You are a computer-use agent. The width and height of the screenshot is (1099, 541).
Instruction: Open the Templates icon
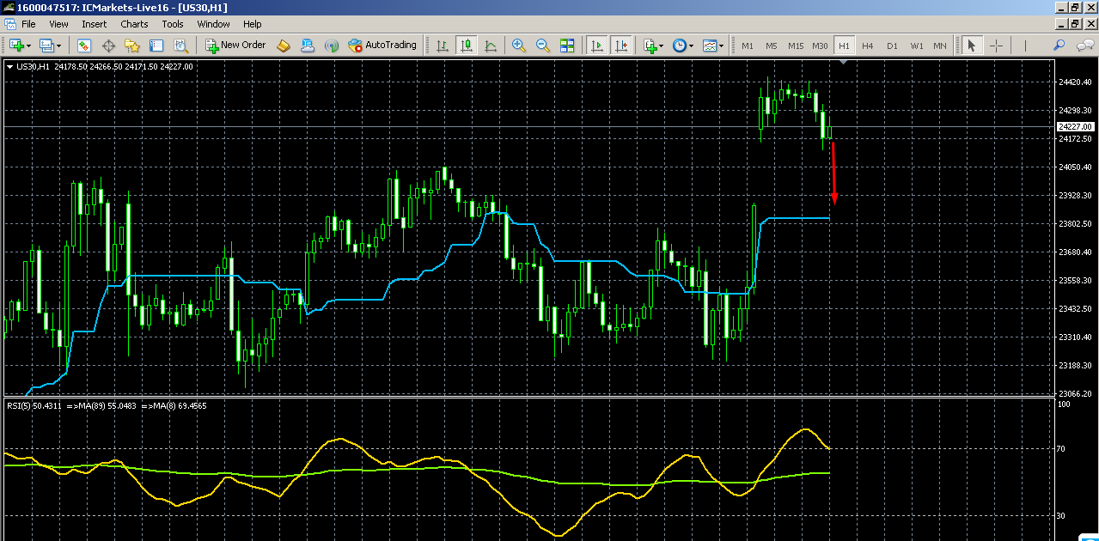click(x=710, y=46)
